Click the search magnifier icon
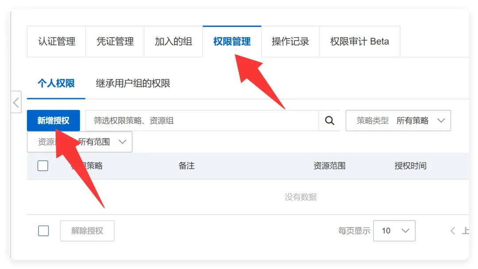The height and width of the screenshot is (269, 478). [329, 121]
